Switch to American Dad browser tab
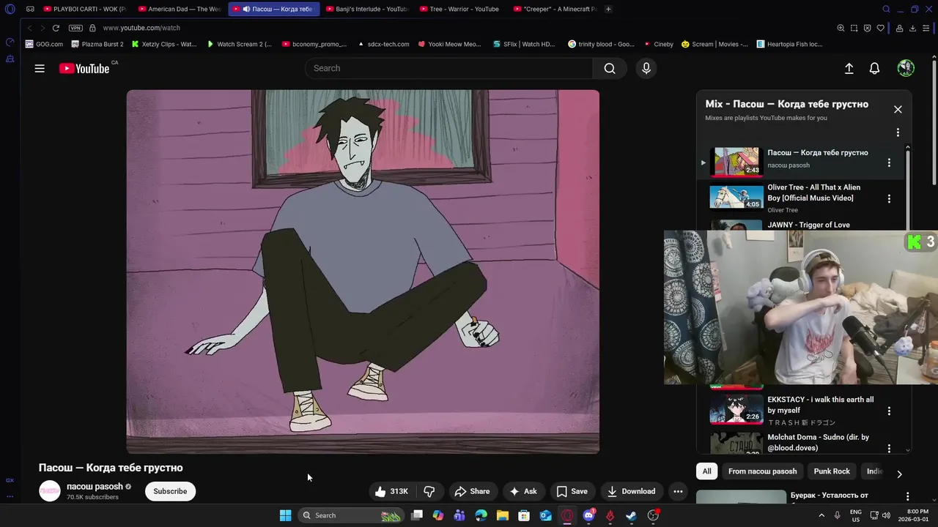938x527 pixels. [x=178, y=9]
